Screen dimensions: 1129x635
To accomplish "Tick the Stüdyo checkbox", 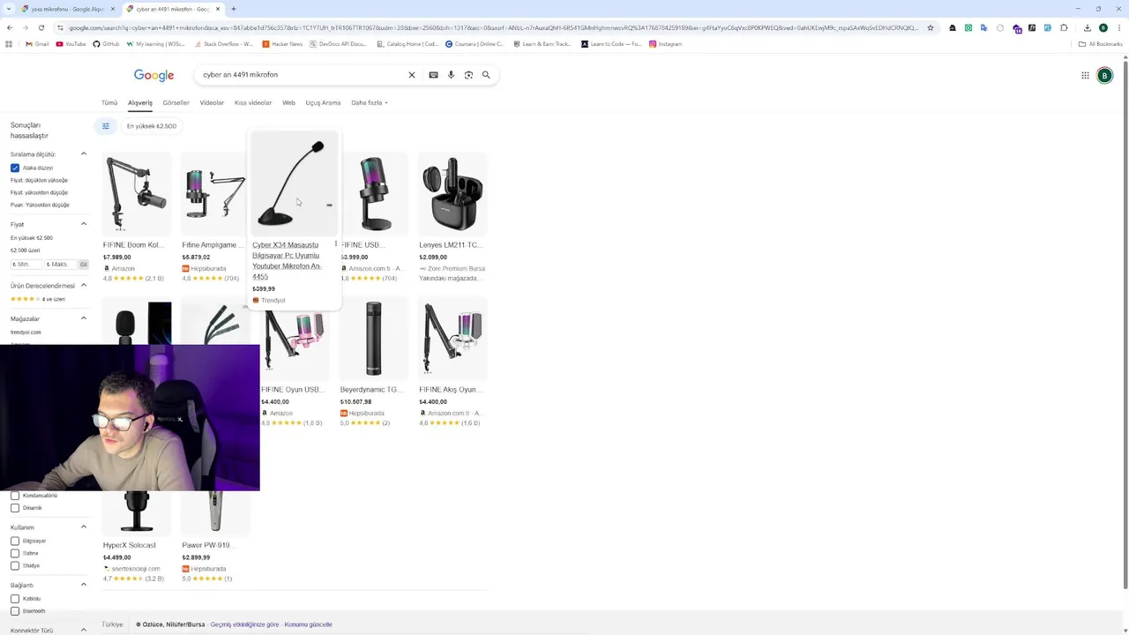I will [15, 565].
